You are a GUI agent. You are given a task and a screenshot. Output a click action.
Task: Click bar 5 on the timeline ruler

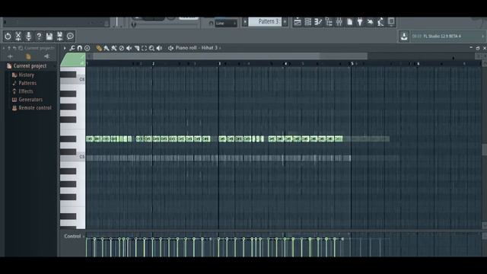(352, 64)
